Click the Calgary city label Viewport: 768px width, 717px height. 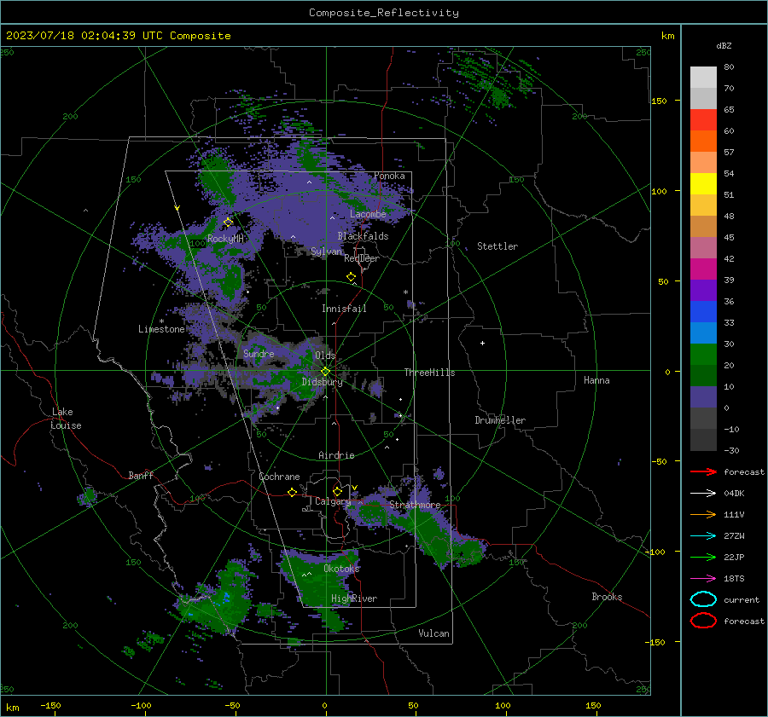click(333, 501)
